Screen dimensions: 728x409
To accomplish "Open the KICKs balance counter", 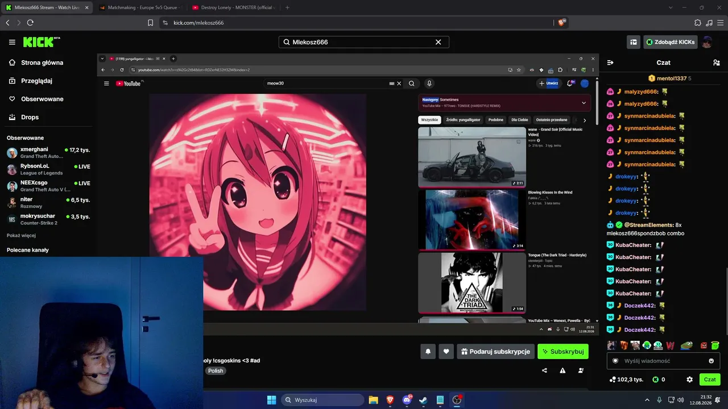I will (659, 379).
